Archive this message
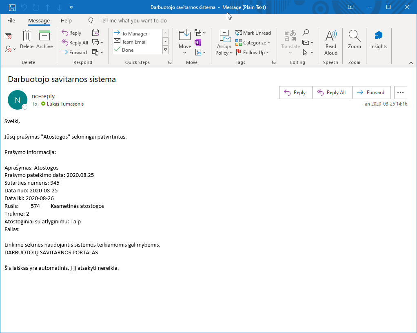This screenshot has height=333, width=417. (x=44, y=39)
